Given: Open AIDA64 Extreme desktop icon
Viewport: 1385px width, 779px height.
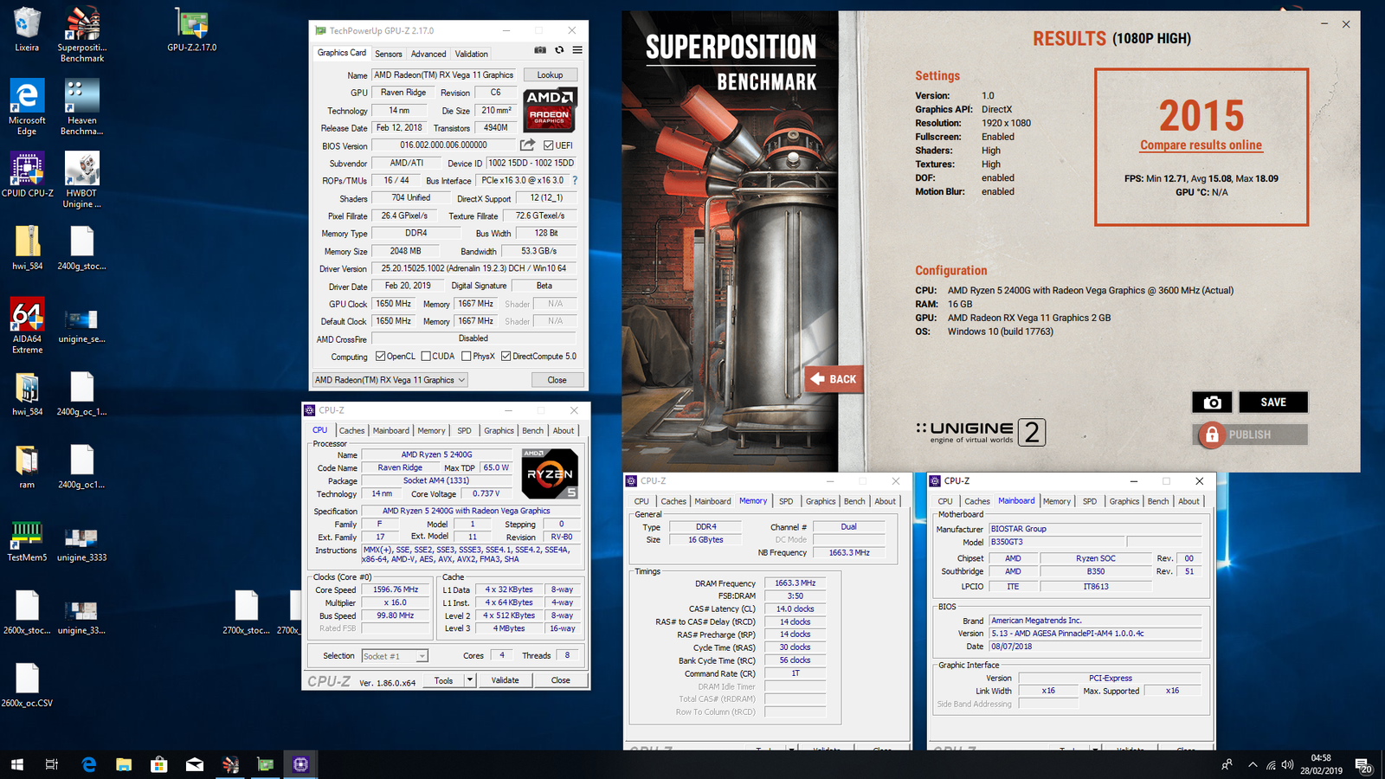Looking at the screenshot, I should 27,325.
